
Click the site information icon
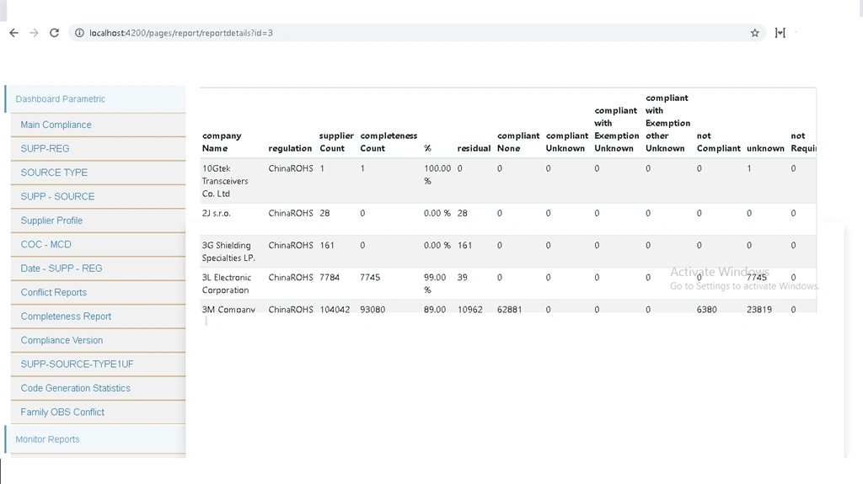coord(79,33)
